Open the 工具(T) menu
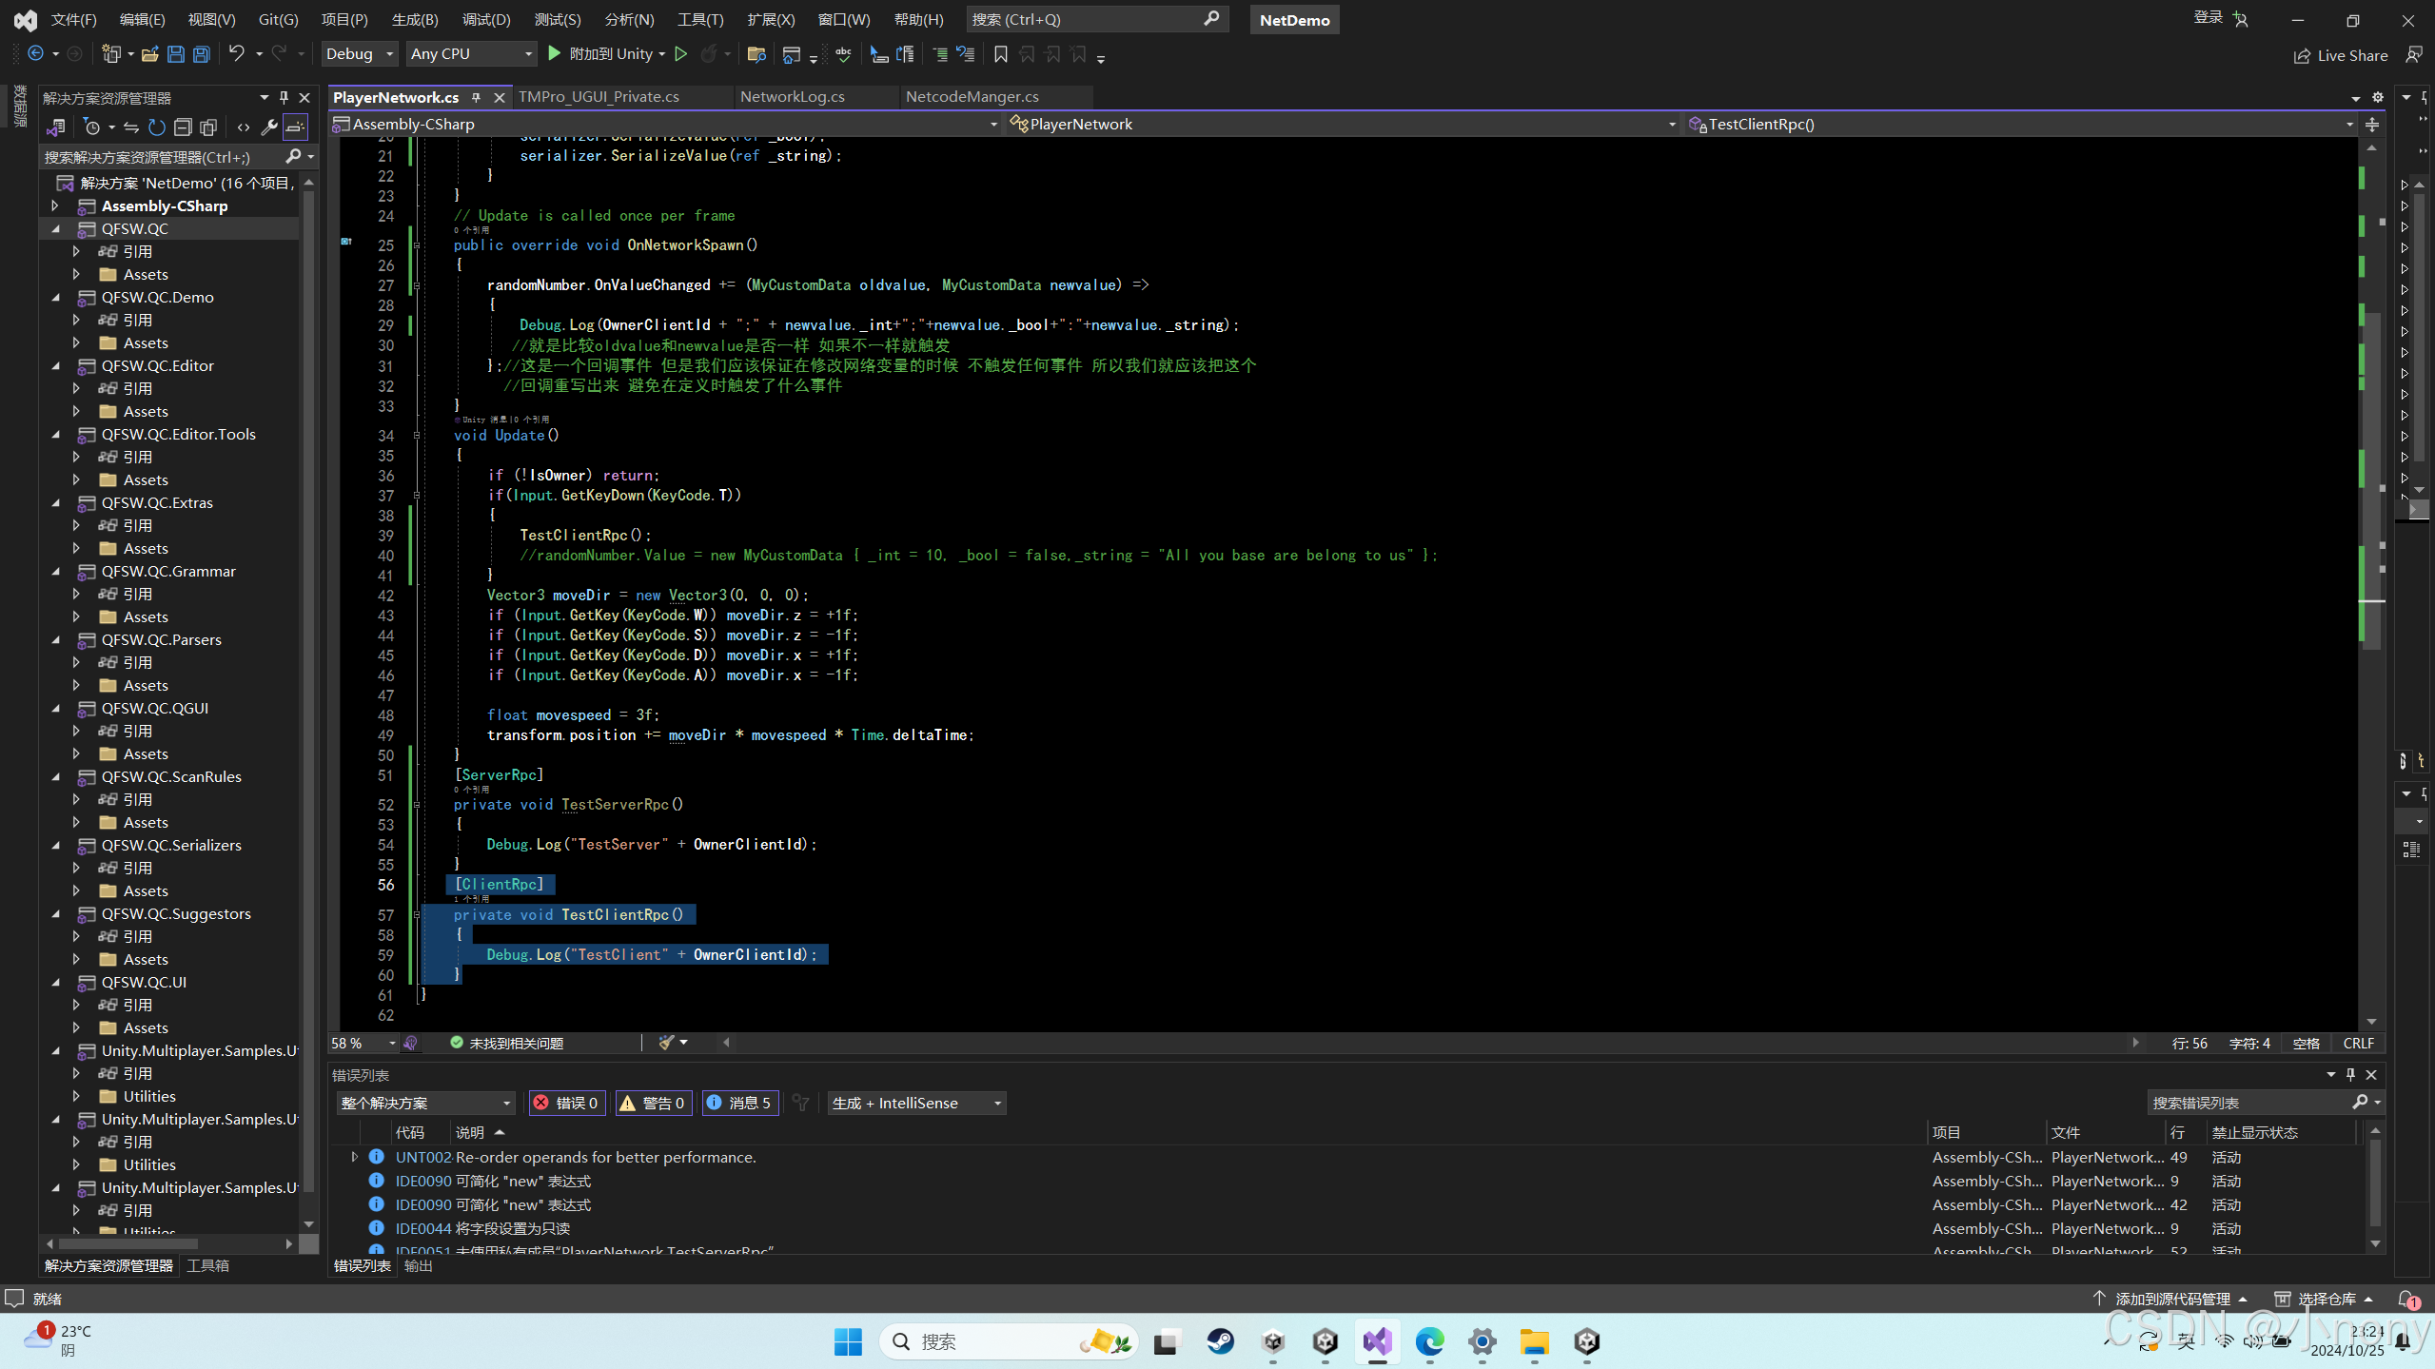The height and width of the screenshot is (1369, 2435). coord(700,19)
